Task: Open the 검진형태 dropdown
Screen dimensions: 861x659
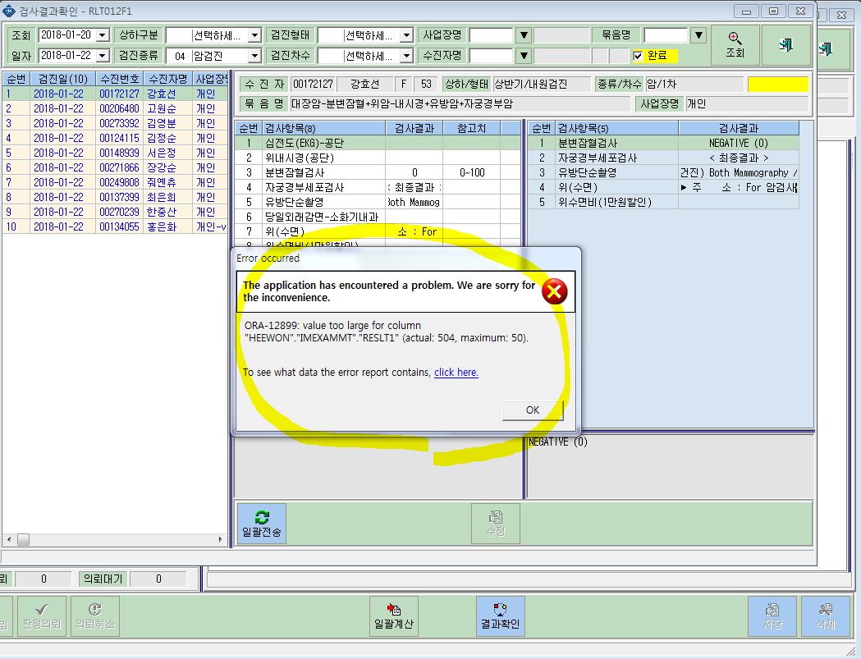Action: click(x=406, y=35)
